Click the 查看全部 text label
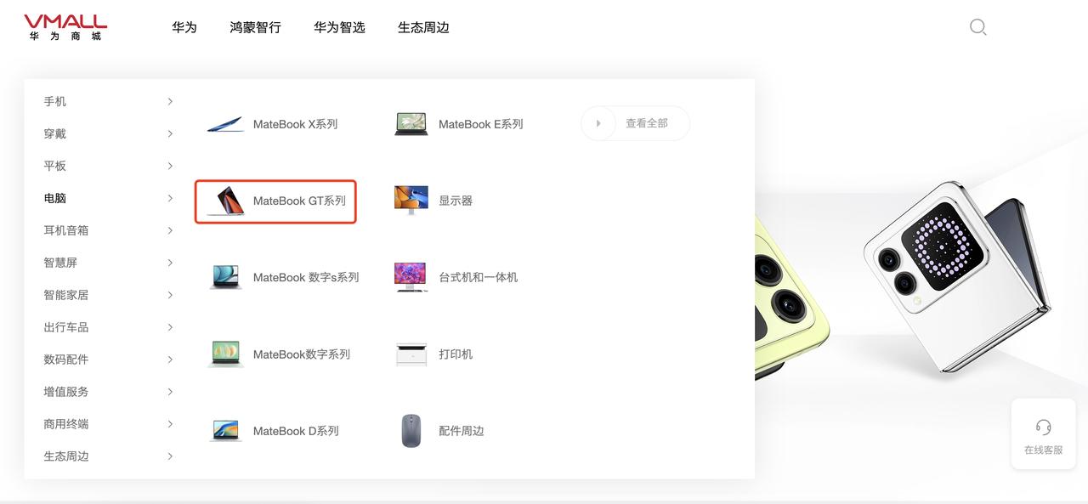This screenshot has width=1088, height=504. coord(647,123)
